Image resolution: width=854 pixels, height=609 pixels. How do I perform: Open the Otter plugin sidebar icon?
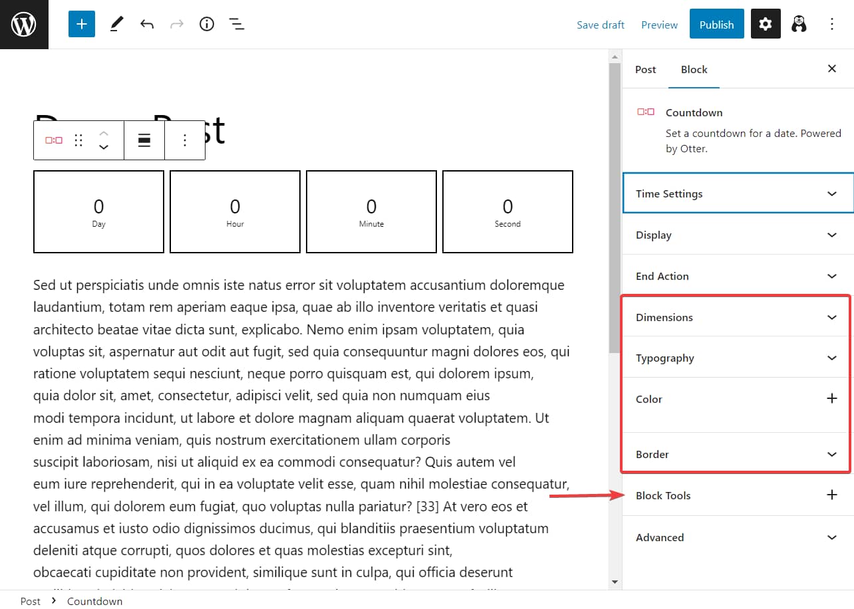tap(799, 25)
